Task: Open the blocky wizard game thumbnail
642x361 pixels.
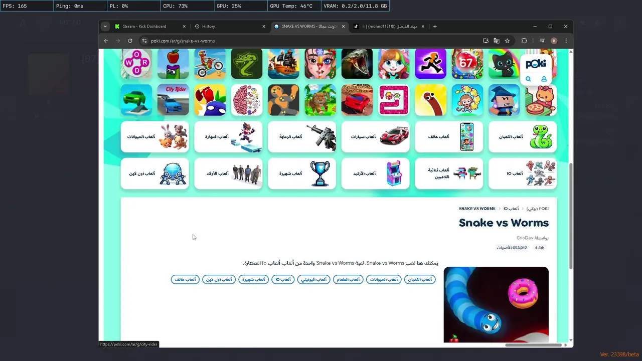Action: (504, 100)
